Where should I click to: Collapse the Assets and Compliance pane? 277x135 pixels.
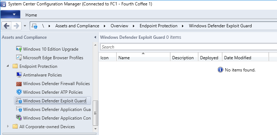coord(95,37)
